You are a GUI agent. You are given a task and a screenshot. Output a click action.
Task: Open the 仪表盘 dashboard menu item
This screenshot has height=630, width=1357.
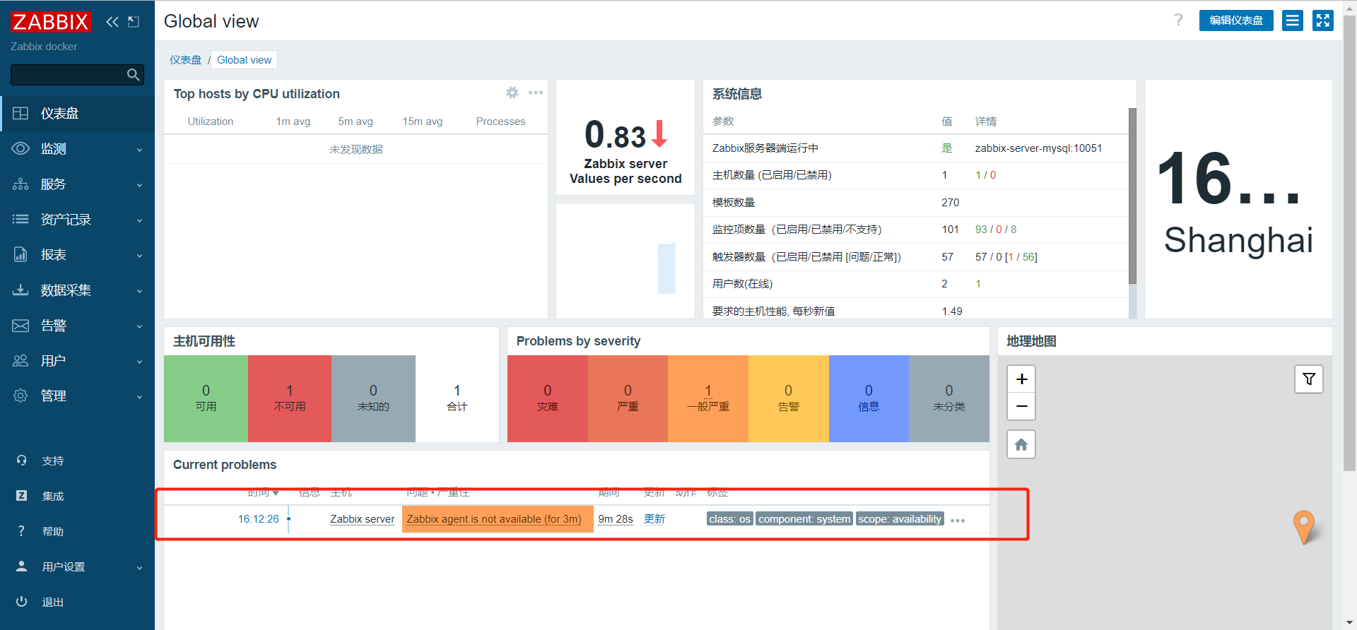click(x=77, y=114)
